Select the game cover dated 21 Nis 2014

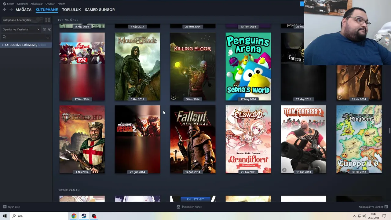(359, 82)
